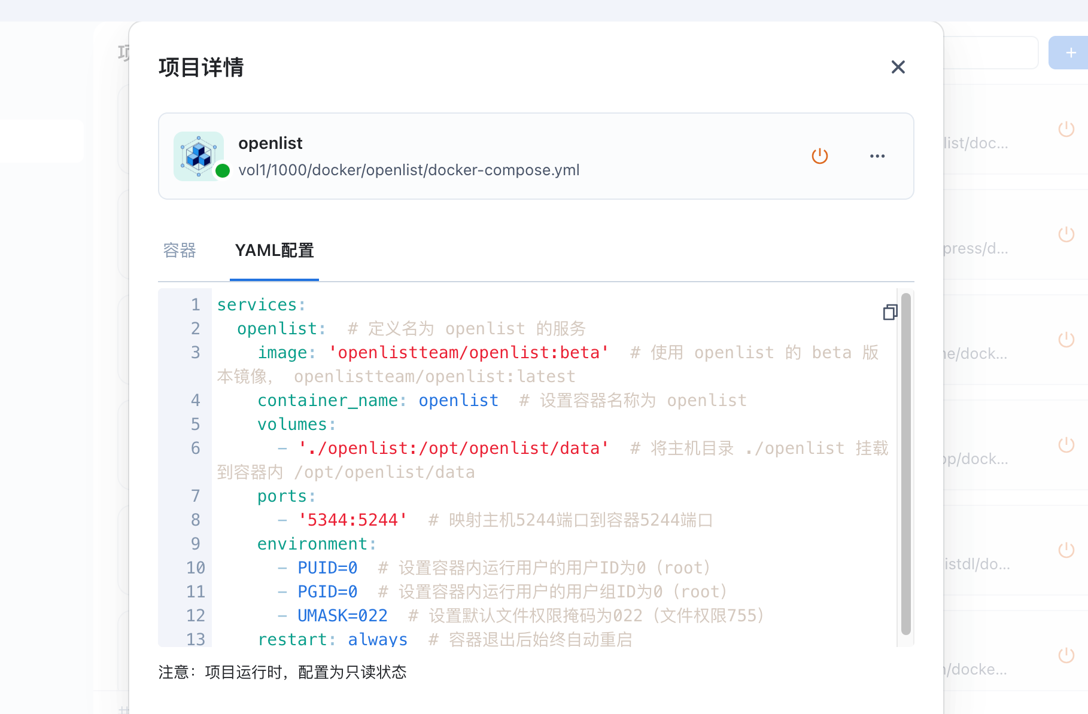Screen dimensions: 1088x714
Task: Click the PUID=0 environment entry
Action: (x=327, y=567)
